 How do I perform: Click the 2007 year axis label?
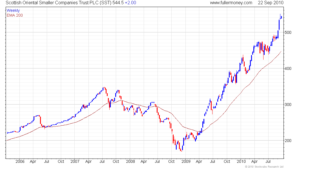(x=75, y=161)
